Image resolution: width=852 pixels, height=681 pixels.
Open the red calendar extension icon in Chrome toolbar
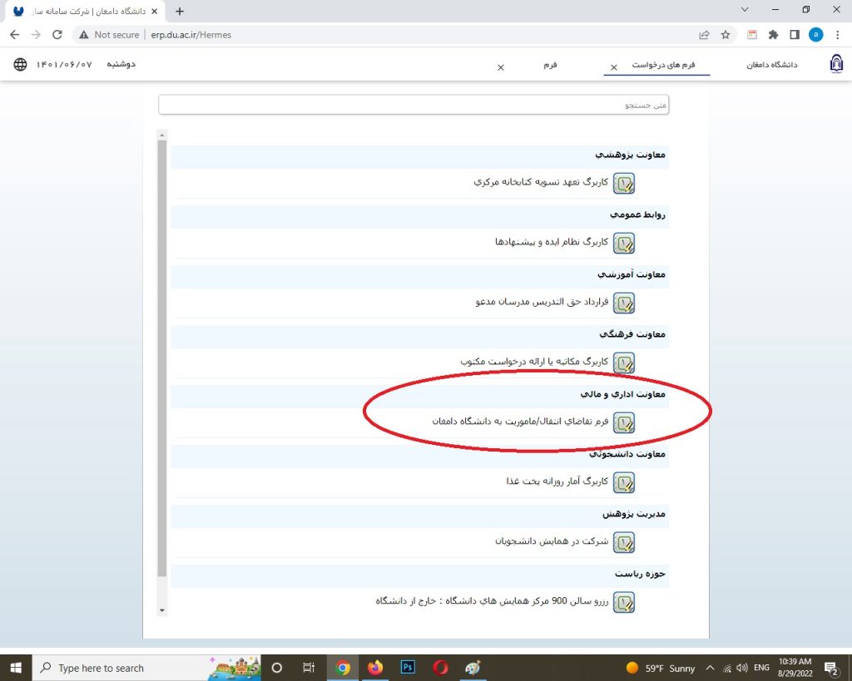click(752, 35)
